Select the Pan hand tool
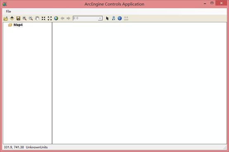Viewport: 229px width, 152px height. 37,18
